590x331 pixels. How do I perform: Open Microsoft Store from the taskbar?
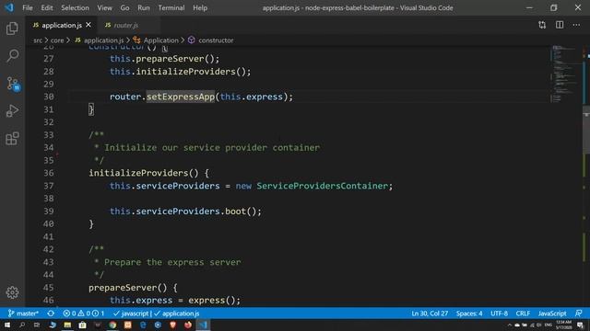[82, 325]
